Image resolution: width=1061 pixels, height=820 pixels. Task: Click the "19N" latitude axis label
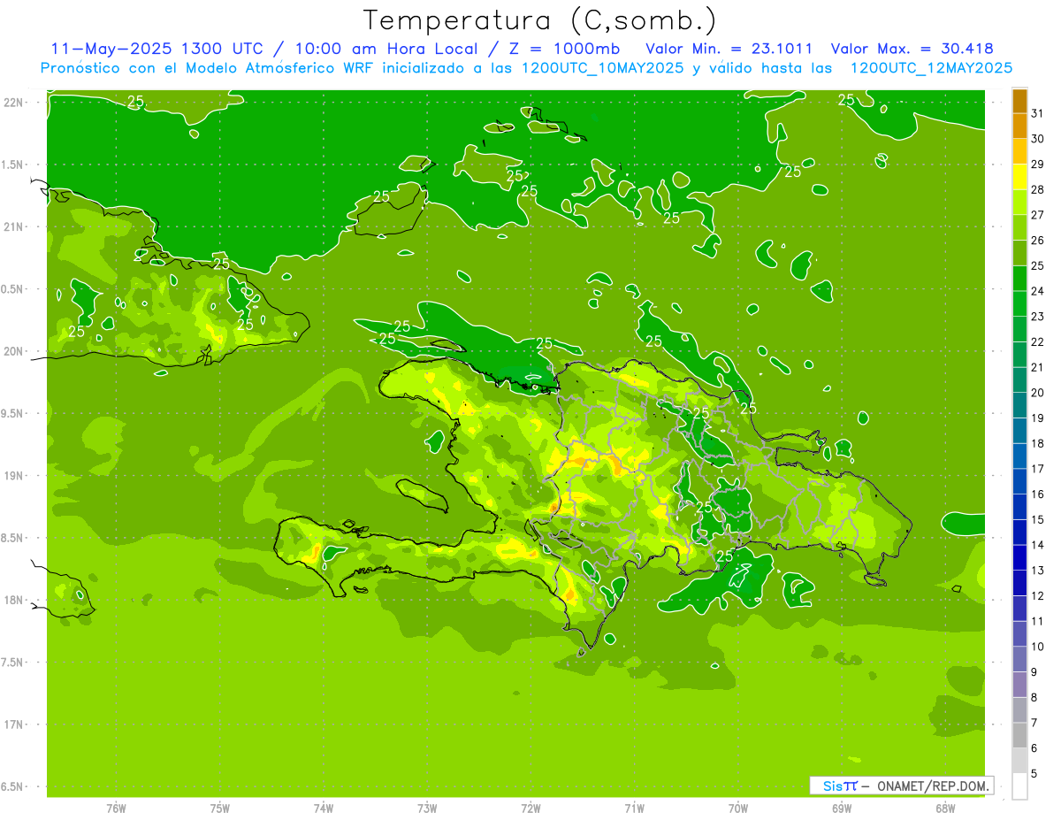coord(14,476)
